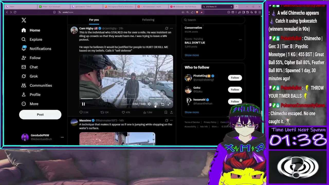Click the video progress bar
This screenshot has height=185, width=329.
[126, 98]
